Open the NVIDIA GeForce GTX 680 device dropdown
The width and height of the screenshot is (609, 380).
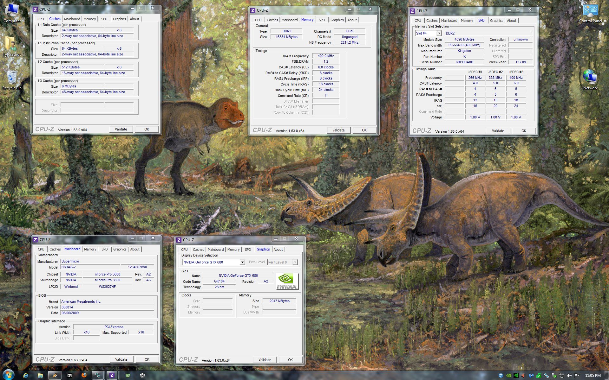242,262
